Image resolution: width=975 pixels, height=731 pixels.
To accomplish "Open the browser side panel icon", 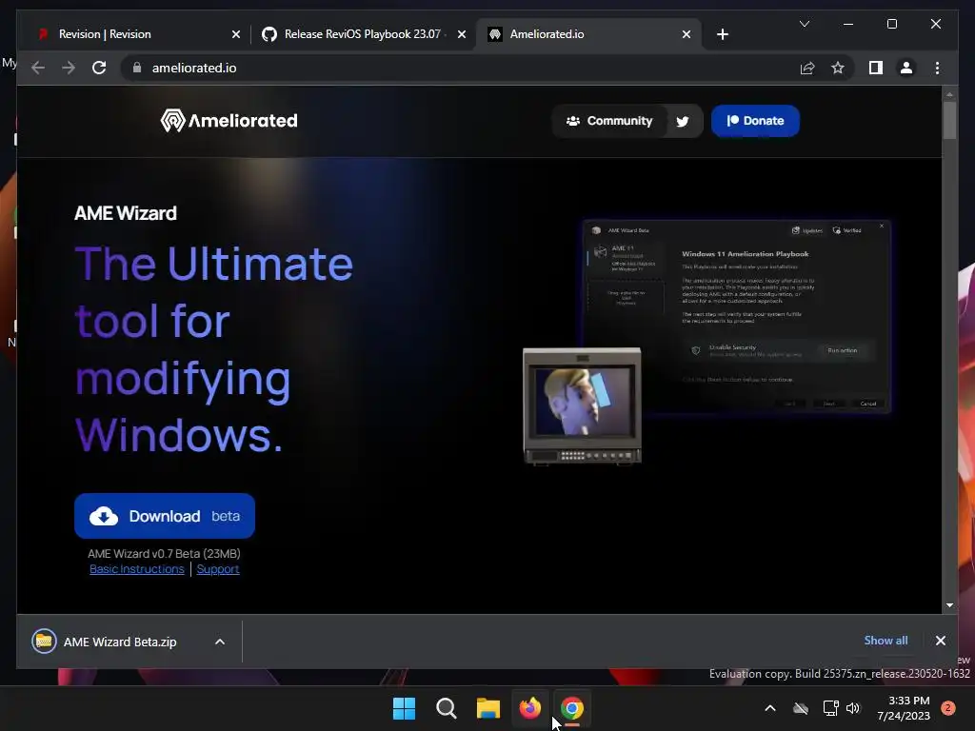I will point(876,68).
